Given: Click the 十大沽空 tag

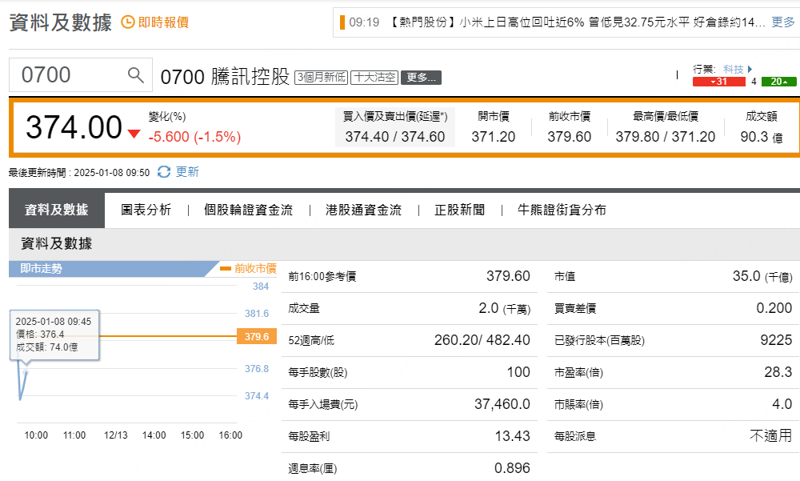Looking at the screenshot, I should pyautogui.click(x=374, y=77).
